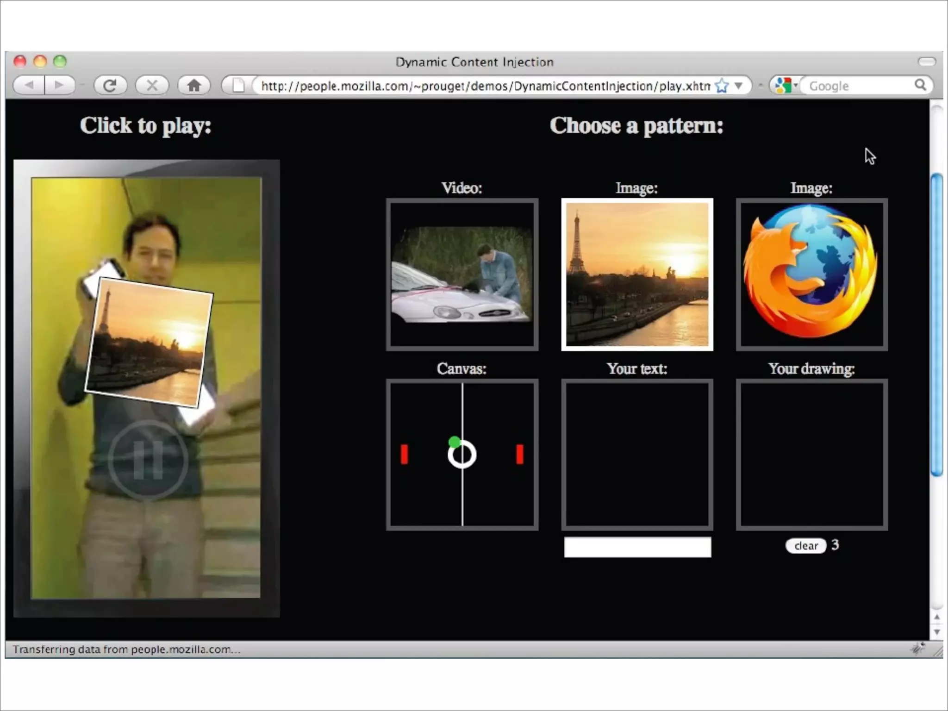Open the URL history dropdown arrow
The width and height of the screenshot is (948, 711).
[739, 86]
